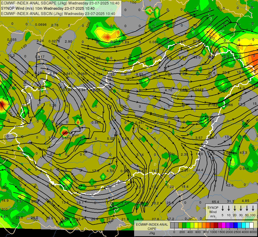Viewport: 258px width, 237px height.
Task: Click the 49.0 value on the map
Action: coord(197,57)
